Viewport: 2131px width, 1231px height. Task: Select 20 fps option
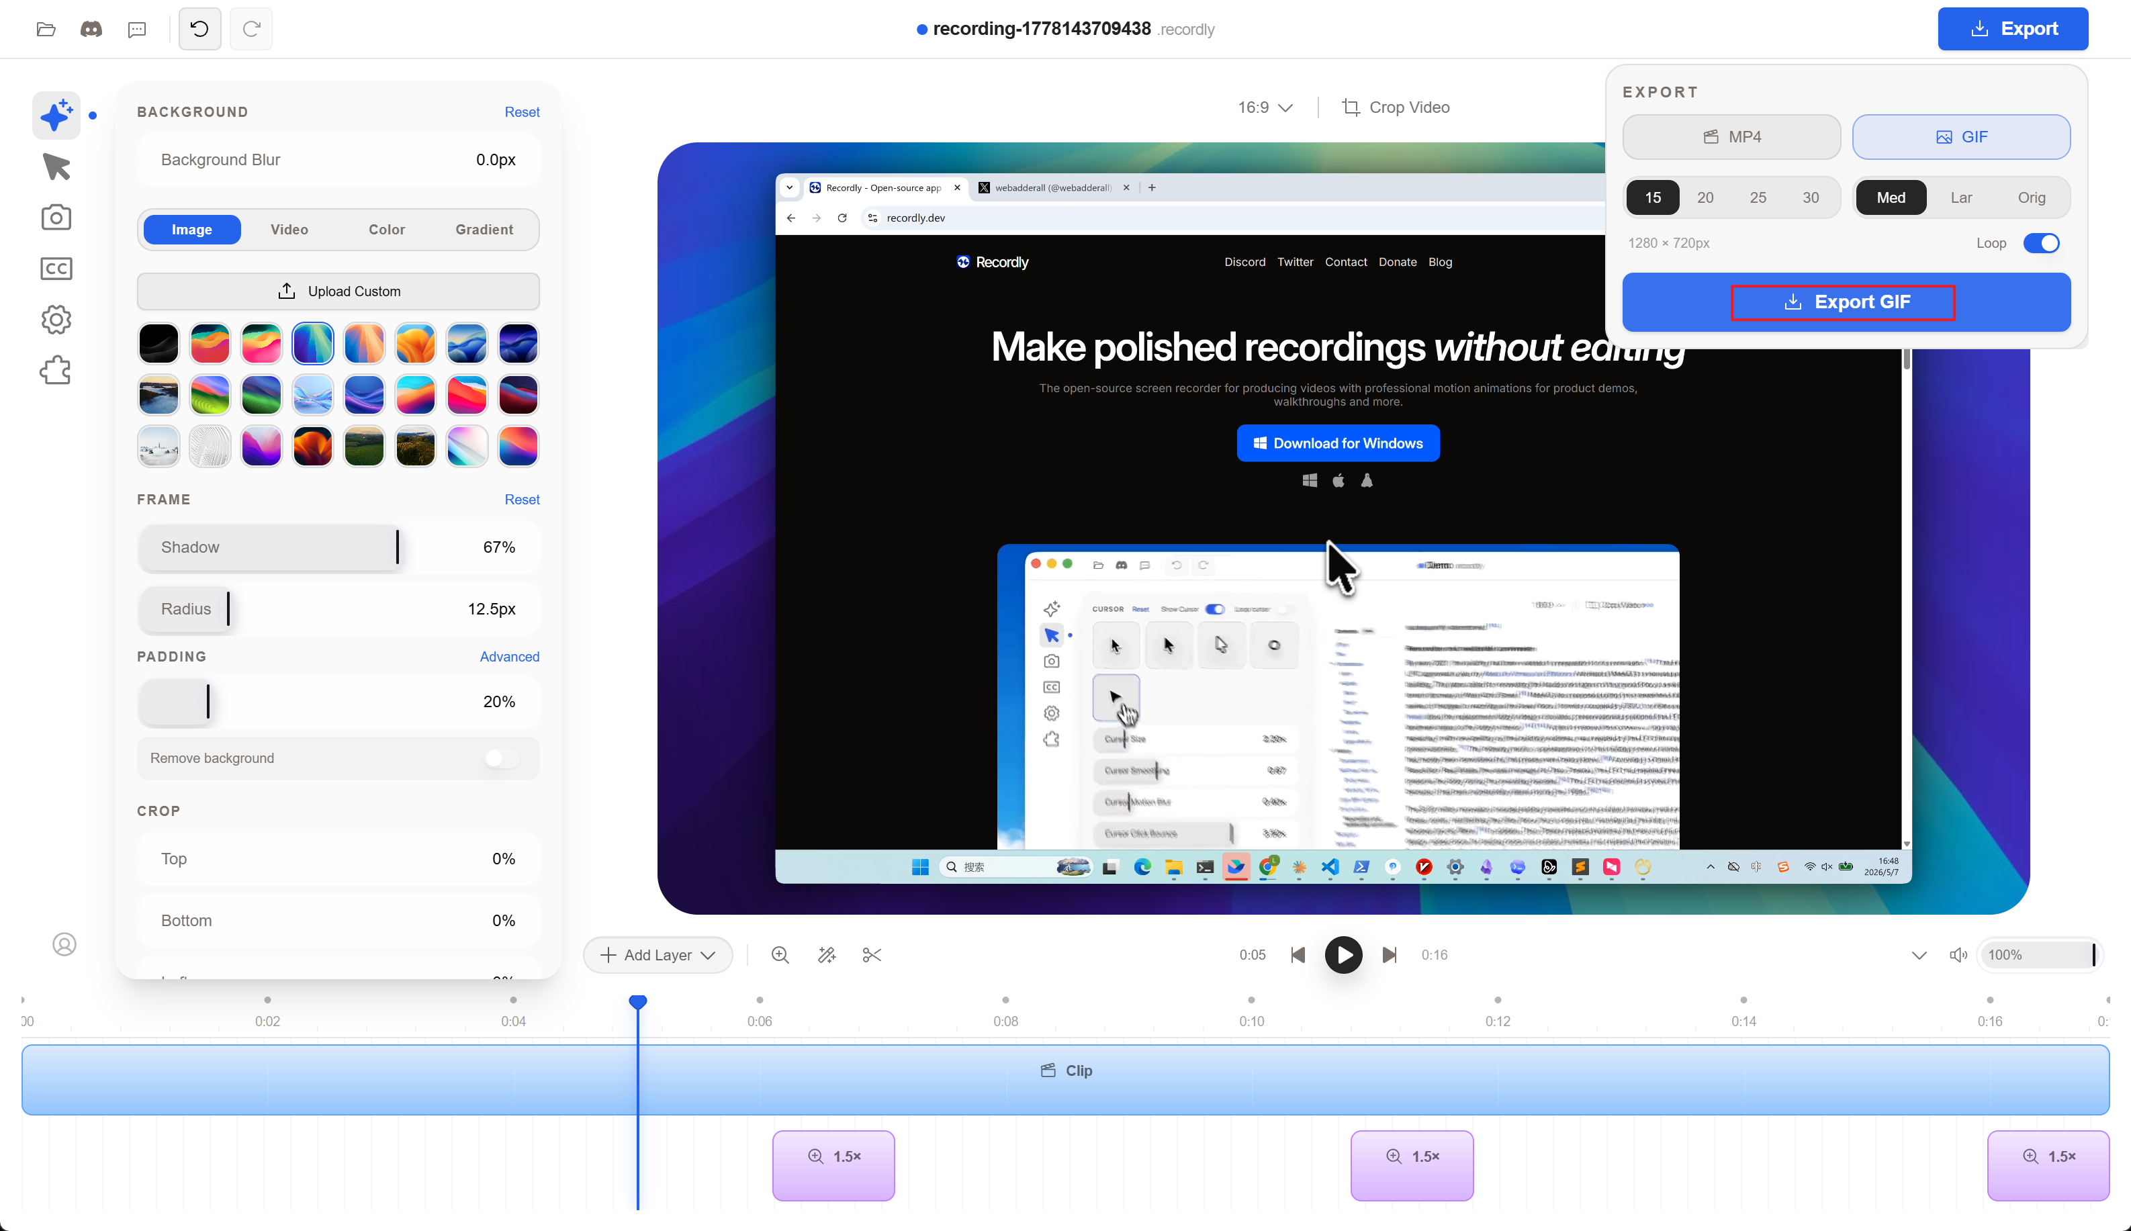click(x=1705, y=198)
